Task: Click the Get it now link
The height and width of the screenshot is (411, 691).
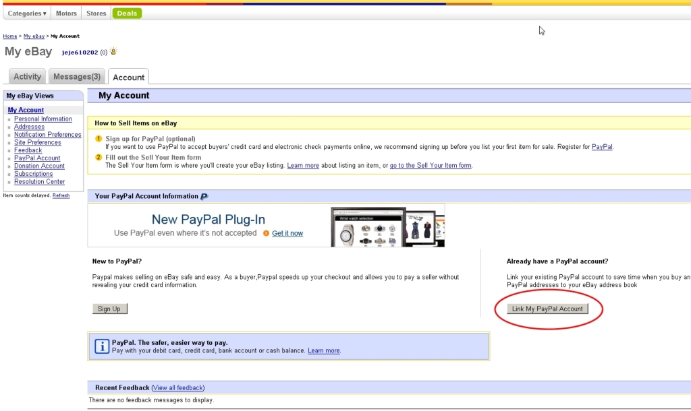Action: [x=287, y=233]
